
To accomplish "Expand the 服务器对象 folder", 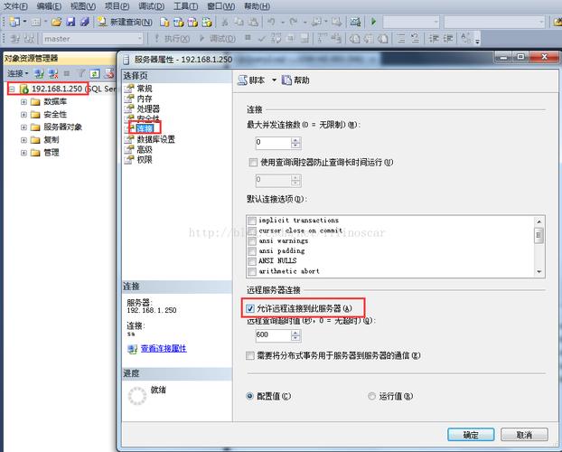I will (23, 127).
